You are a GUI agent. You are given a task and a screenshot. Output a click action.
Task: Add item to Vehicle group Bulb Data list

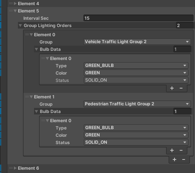coord(172,88)
